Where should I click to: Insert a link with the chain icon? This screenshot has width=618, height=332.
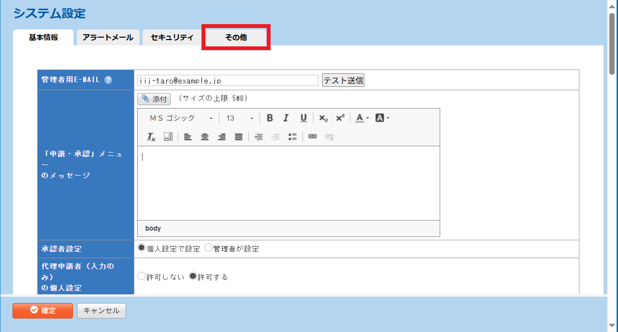(313, 137)
